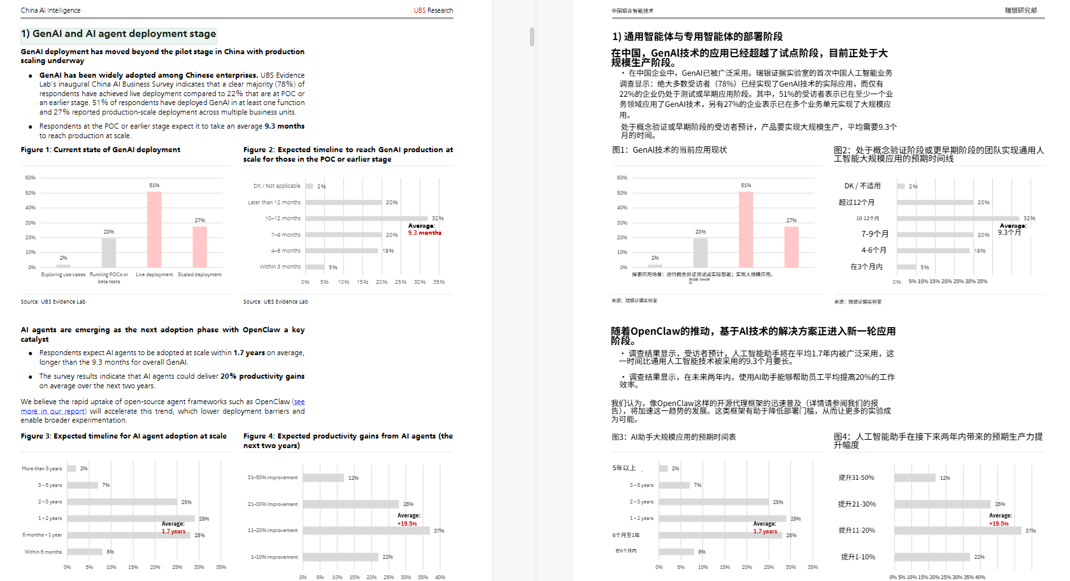Click the red "1.7 years" label in English Figure 3
Screen dimensions: 1070x581
pos(173,531)
